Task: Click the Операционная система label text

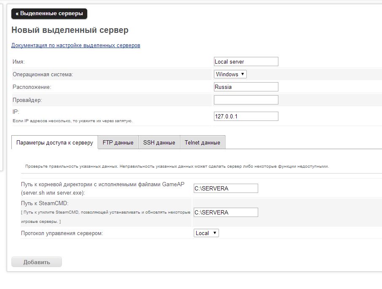Action: tap(43, 74)
